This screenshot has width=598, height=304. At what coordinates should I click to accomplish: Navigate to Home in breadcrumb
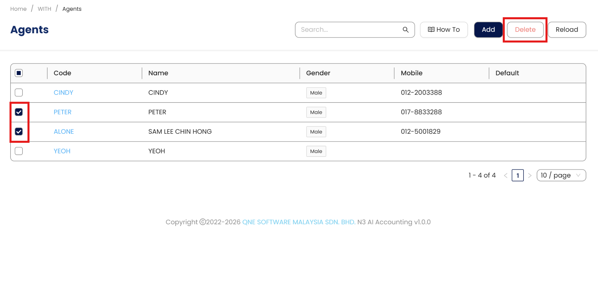point(18,9)
